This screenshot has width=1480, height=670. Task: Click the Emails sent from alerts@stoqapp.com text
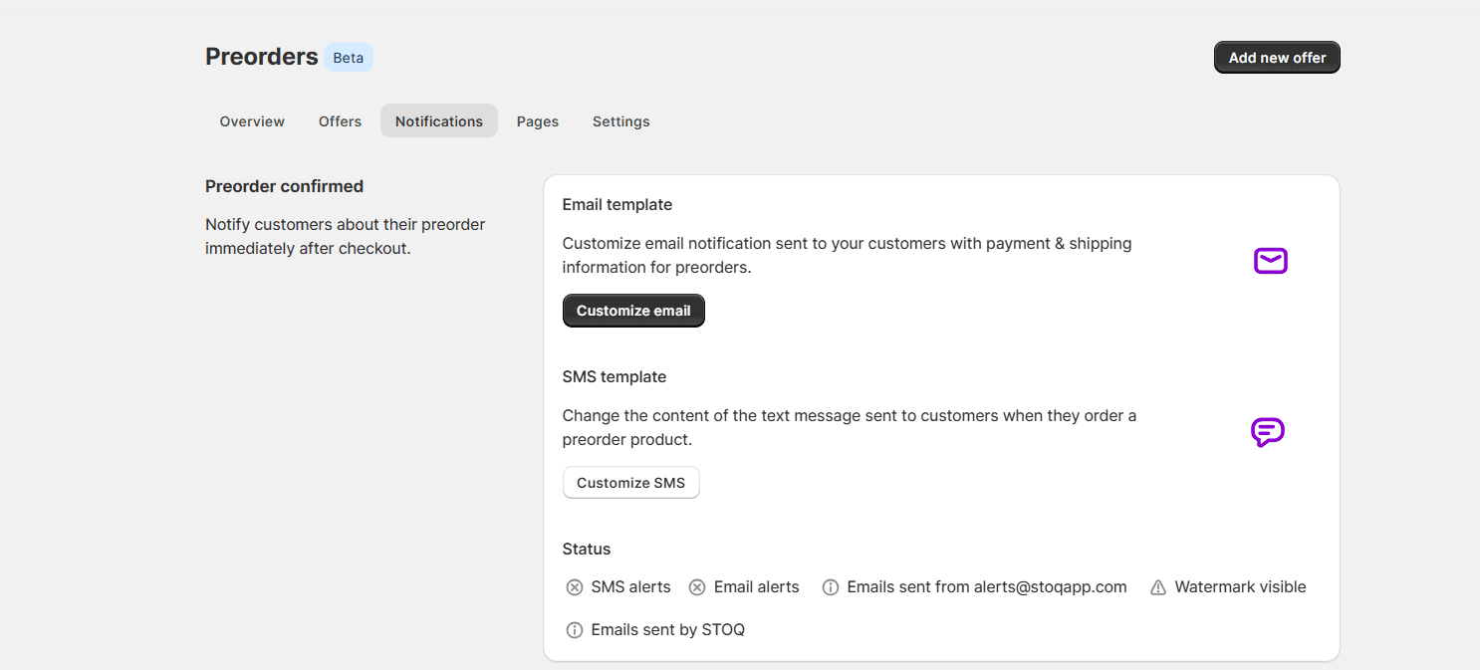[986, 587]
